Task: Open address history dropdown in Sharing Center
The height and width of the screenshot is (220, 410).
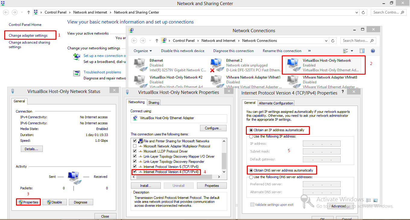Action: click(x=357, y=12)
